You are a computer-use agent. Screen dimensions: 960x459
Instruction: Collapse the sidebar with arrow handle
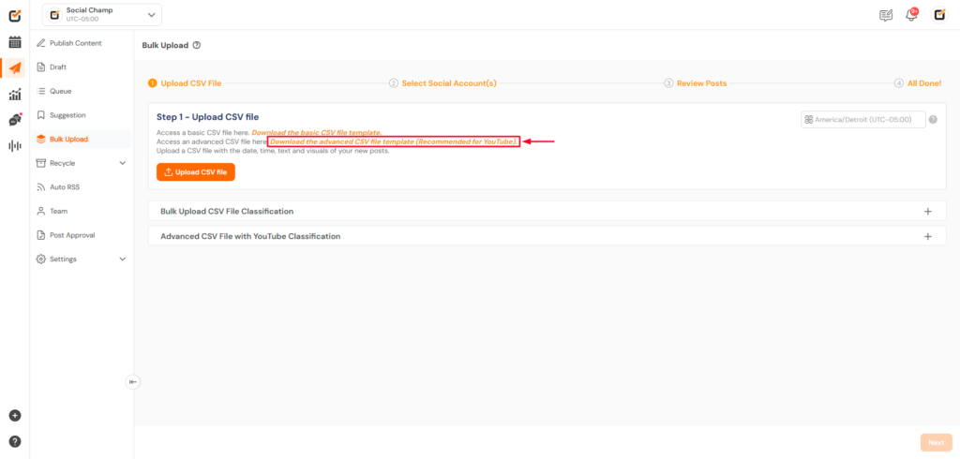[x=133, y=382]
